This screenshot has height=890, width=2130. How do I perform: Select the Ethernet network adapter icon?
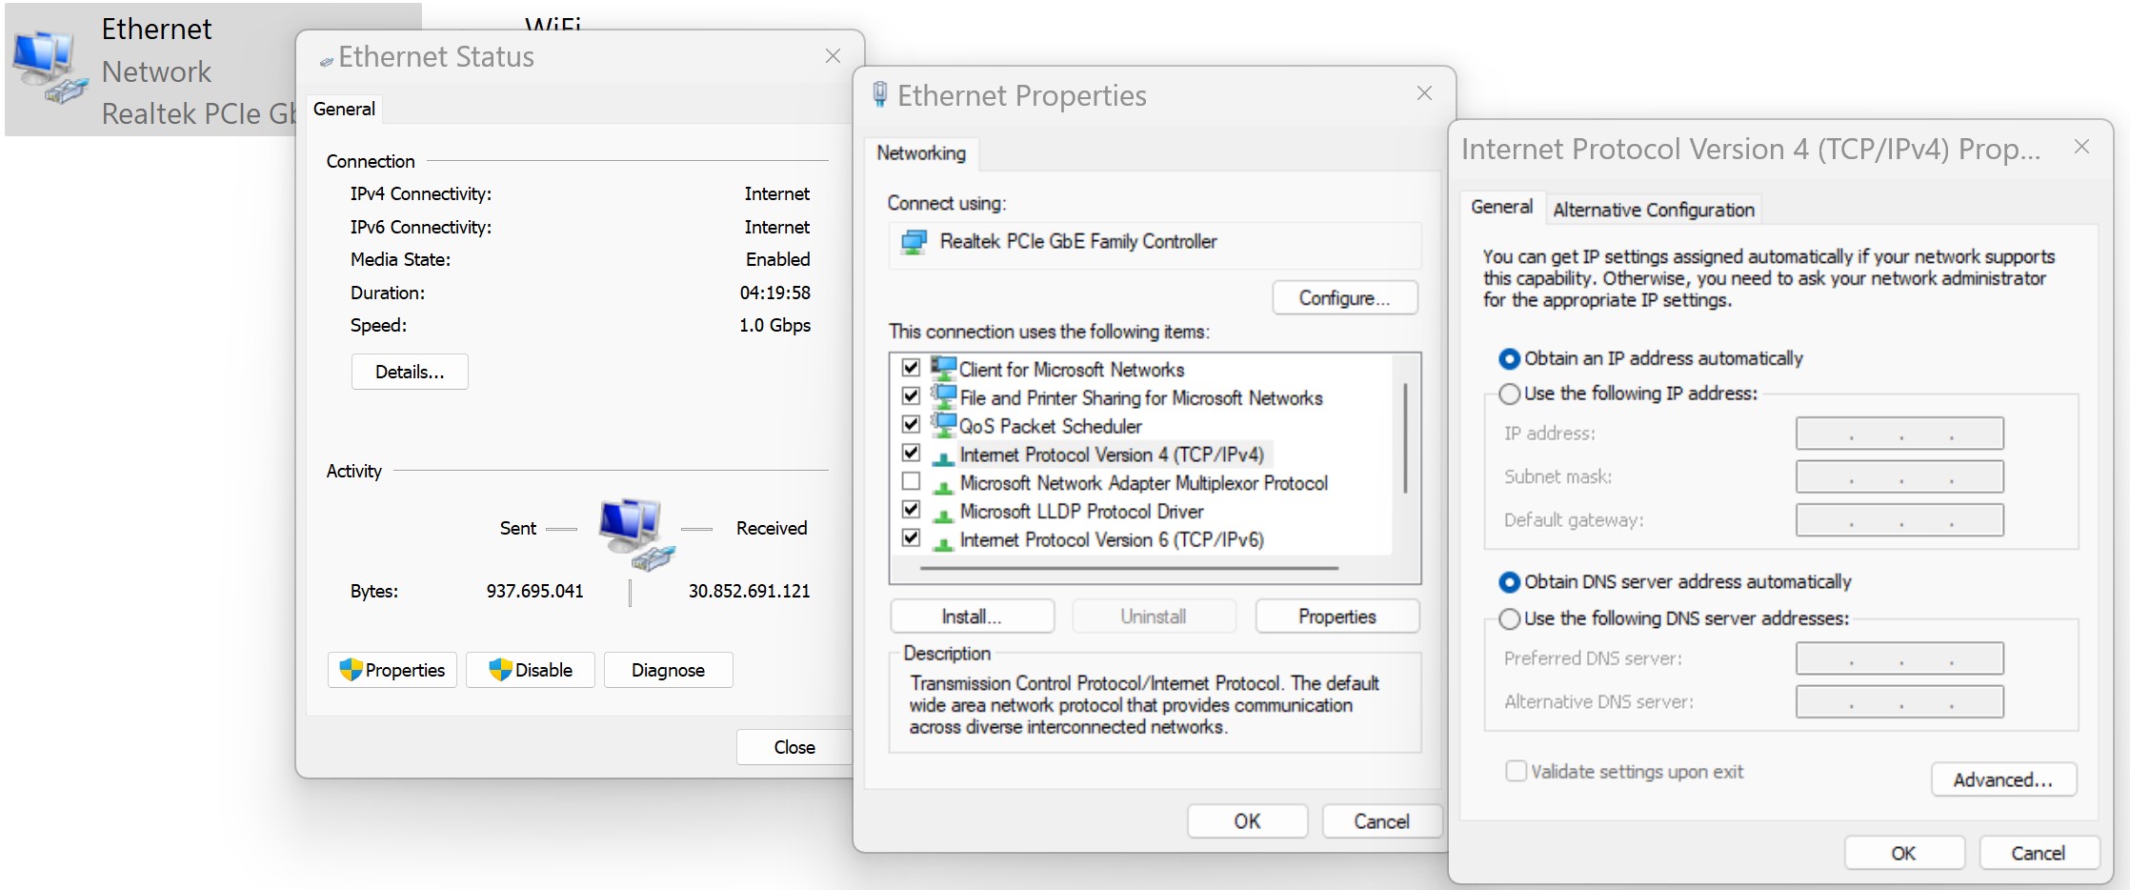coord(50,68)
